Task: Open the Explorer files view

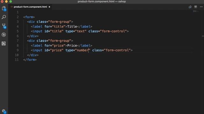Action: [x=4, y=9]
